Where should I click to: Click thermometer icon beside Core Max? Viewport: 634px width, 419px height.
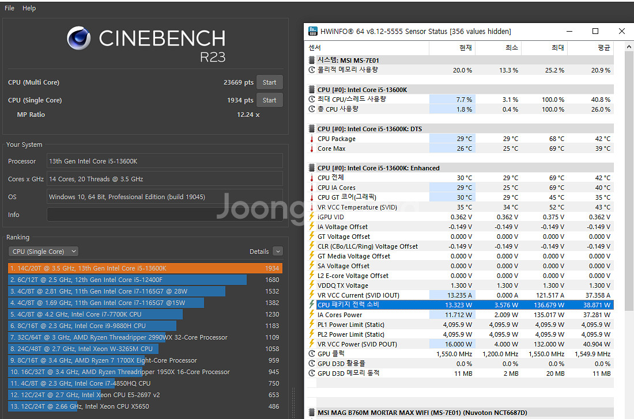pyautogui.click(x=312, y=148)
